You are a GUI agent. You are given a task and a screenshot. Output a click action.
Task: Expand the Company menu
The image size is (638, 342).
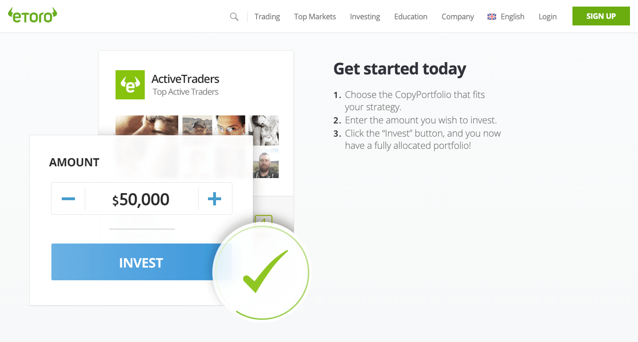click(457, 16)
